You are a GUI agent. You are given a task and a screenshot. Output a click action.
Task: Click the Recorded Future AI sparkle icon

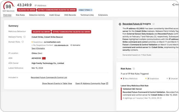click(120, 24)
